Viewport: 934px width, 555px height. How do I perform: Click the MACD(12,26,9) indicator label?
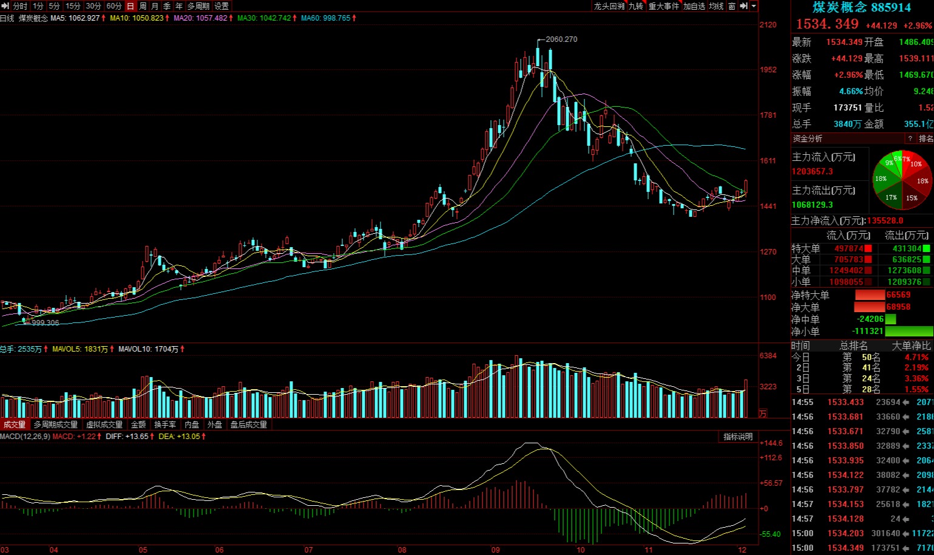pos(25,437)
